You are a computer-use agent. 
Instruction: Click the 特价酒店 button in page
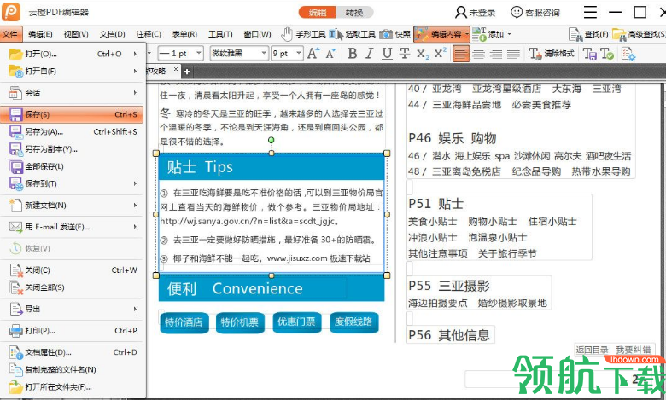click(184, 322)
